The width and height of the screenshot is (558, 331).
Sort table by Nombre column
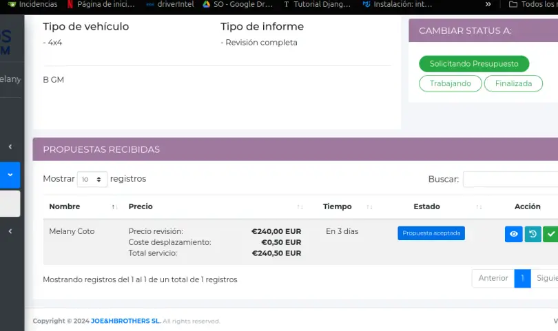[83, 206]
